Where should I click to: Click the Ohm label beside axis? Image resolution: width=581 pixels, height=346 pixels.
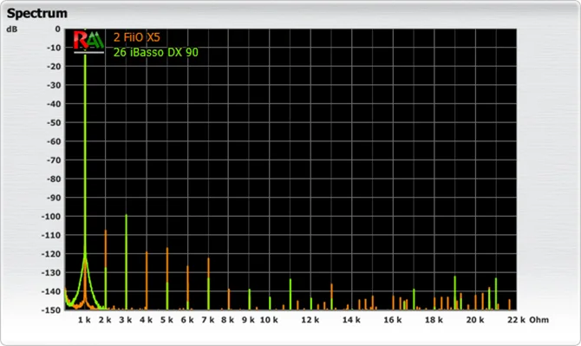539,320
